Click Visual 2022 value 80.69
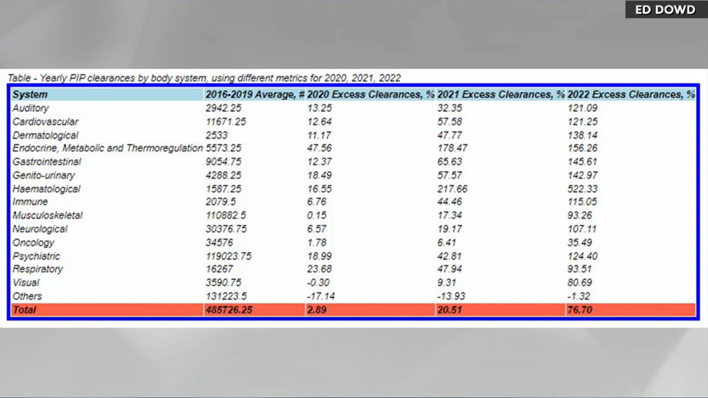 (x=580, y=283)
